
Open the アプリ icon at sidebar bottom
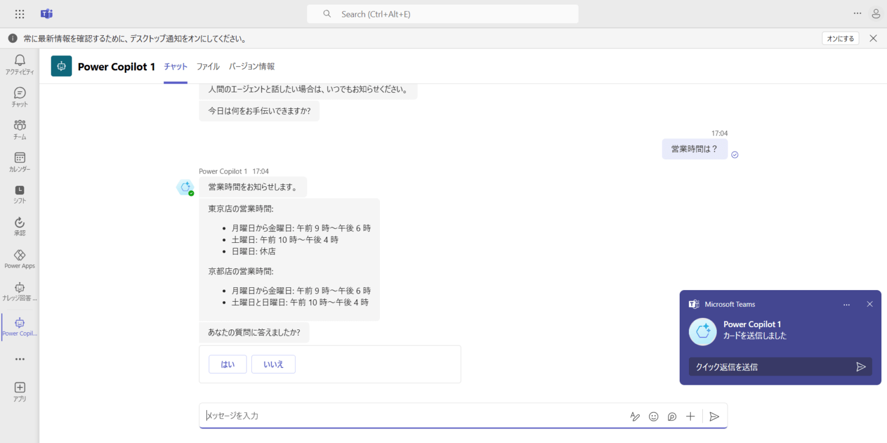pyautogui.click(x=19, y=390)
